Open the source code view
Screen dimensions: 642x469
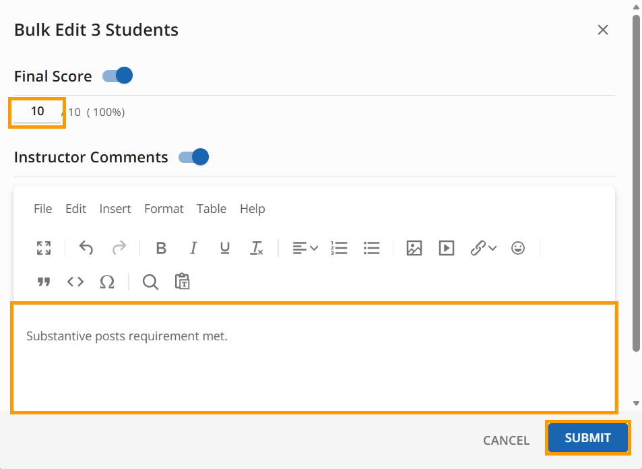point(75,282)
